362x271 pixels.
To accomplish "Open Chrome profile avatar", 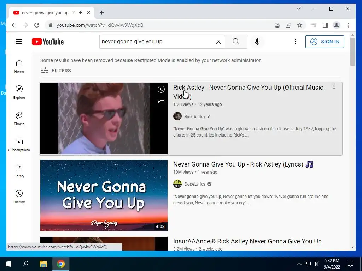I will 337,25.
